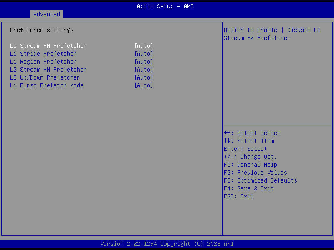Open the L1 Stride Prefetcher Auto dropdown

pyautogui.click(x=143, y=54)
